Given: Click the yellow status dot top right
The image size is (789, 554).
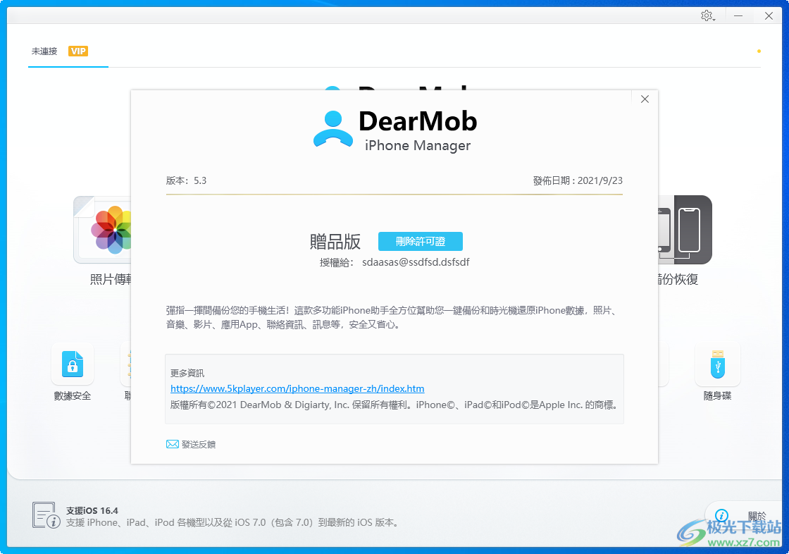Looking at the screenshot, I should pyautogui.click(x=759, y=51).
